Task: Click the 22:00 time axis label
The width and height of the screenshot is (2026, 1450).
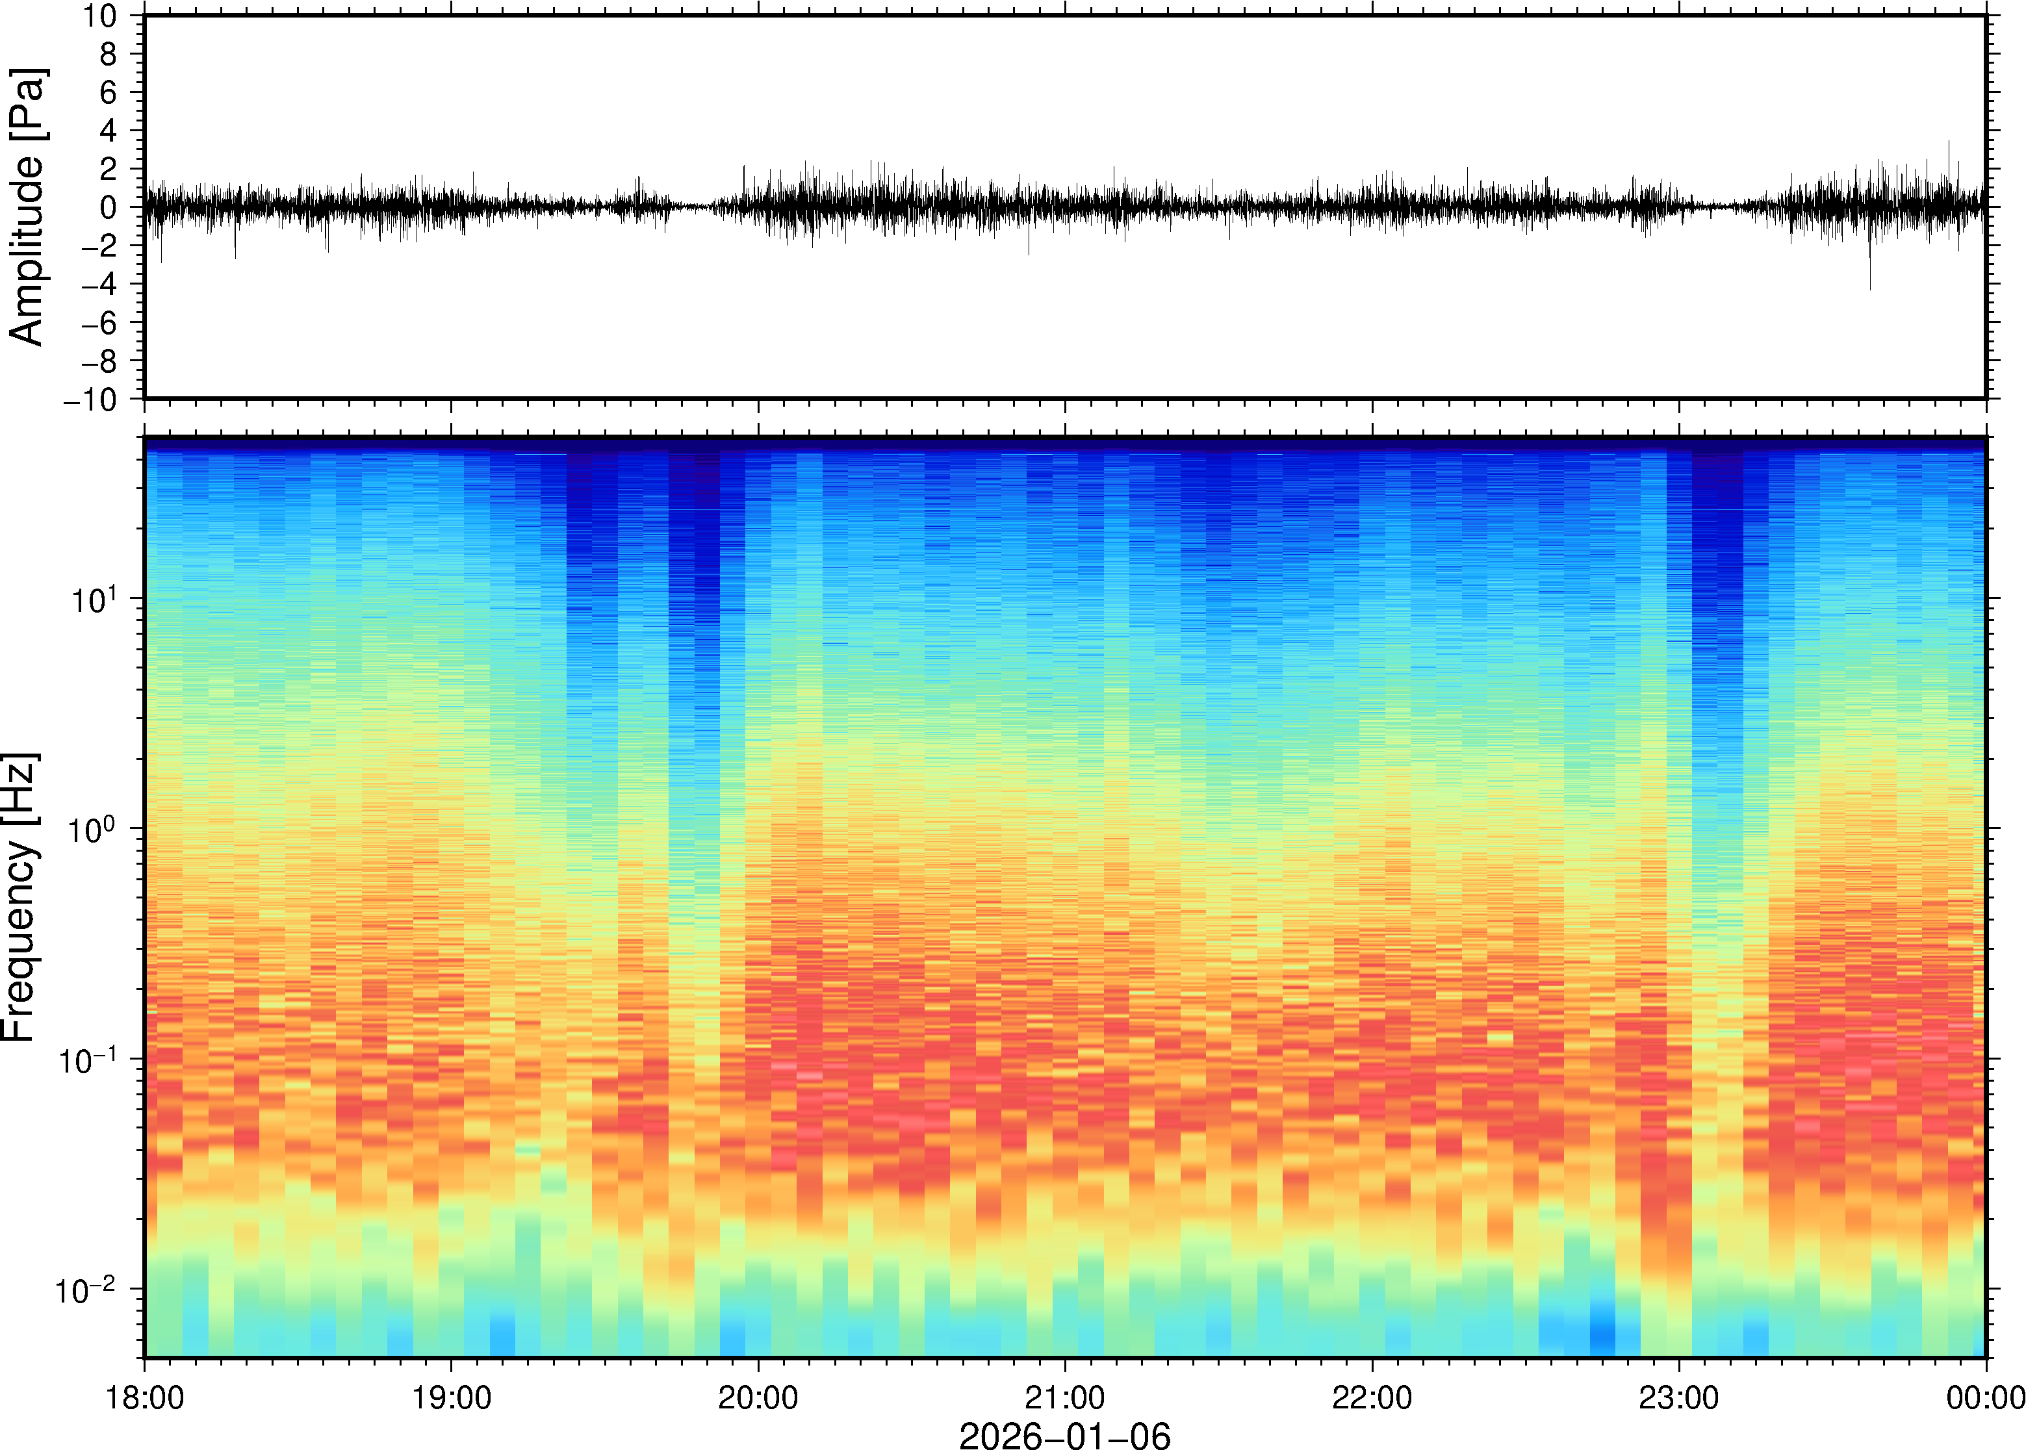Action: point(1372,1397)
